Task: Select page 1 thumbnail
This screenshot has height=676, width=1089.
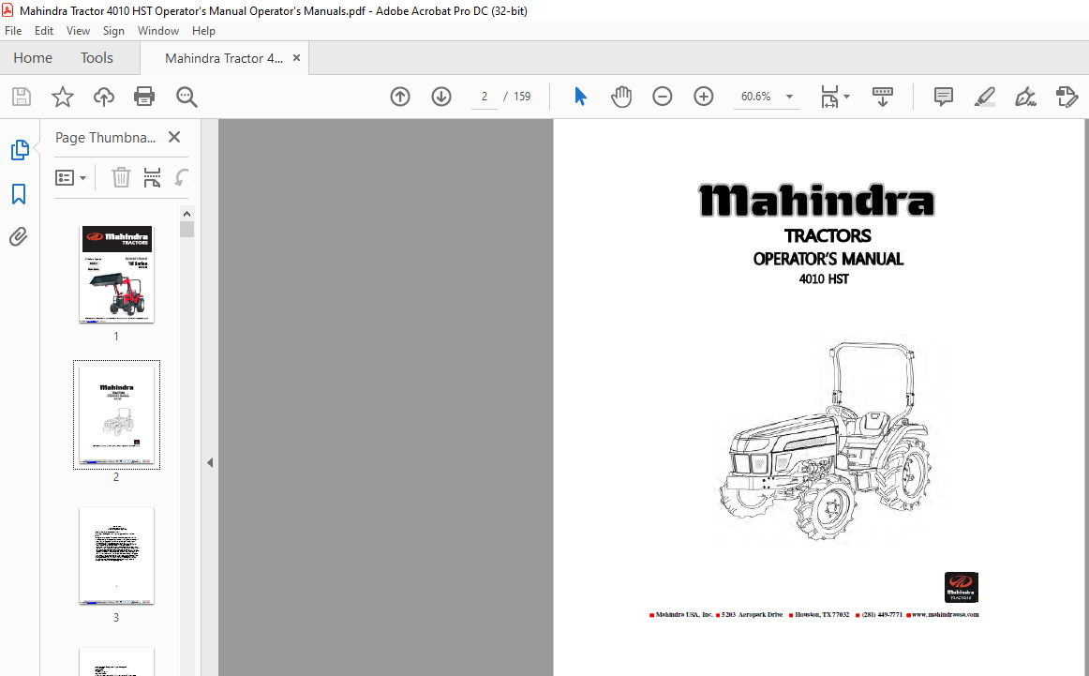Action: tap(116, 274)
